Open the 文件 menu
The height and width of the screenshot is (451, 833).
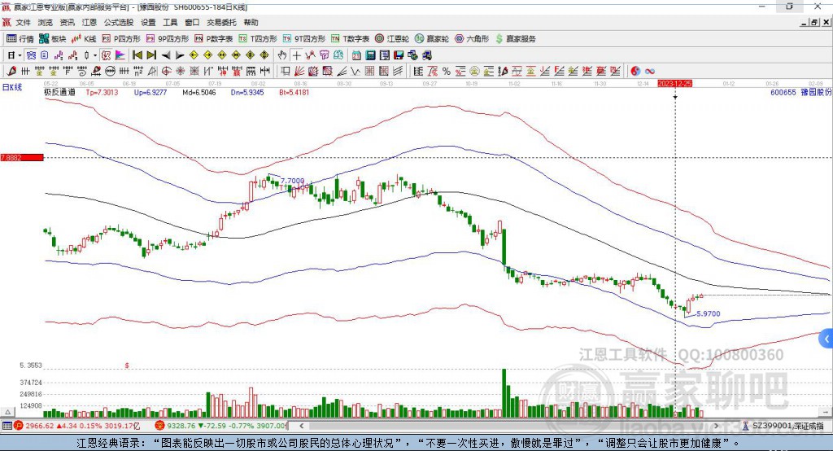[23, 22]
